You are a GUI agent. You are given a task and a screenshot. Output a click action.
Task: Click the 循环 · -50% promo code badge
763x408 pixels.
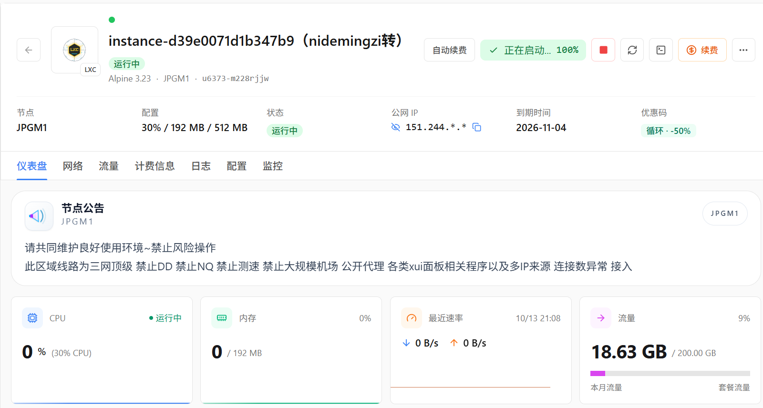668,131
